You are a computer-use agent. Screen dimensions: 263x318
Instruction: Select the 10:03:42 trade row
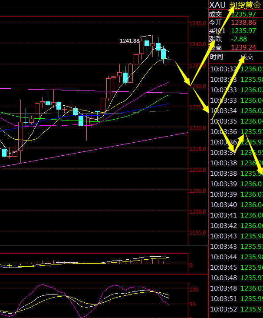(x=236, y=225)
